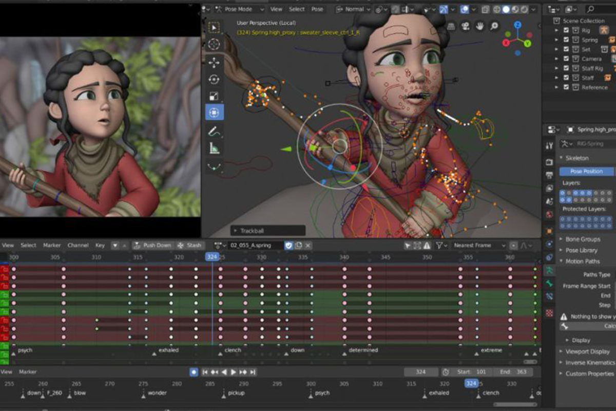Open the Nearest Frame snapping dropdown
Viewport: 616px width, 411px height.
[x=479, y=246]
